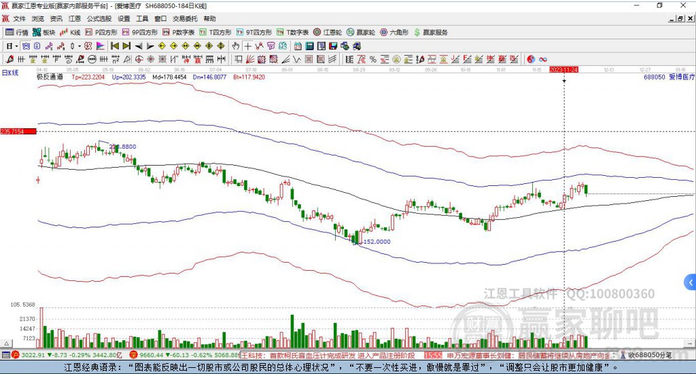Select the red fraction percentage tool
Screen dimensions: 696x374
(x=362, y=59)
